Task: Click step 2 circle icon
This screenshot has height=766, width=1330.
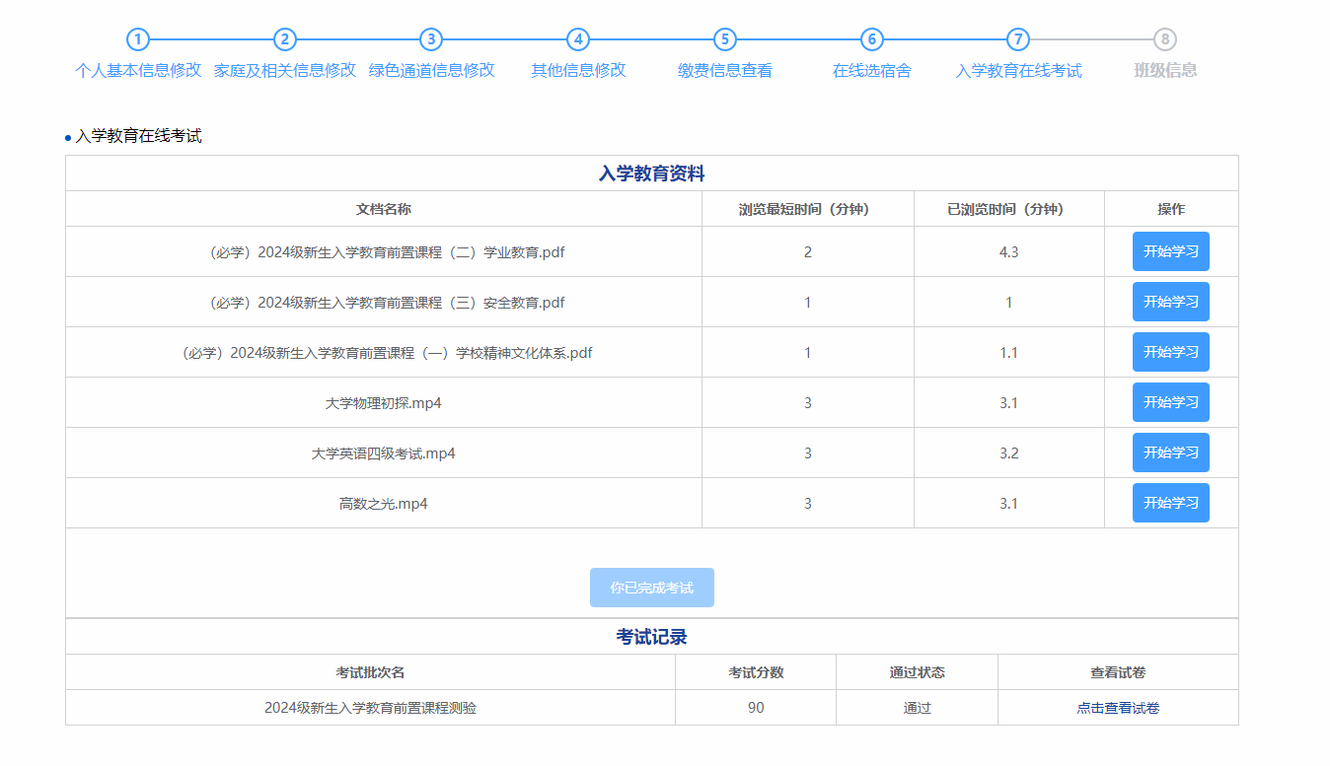Action: [x=284, y=39]
